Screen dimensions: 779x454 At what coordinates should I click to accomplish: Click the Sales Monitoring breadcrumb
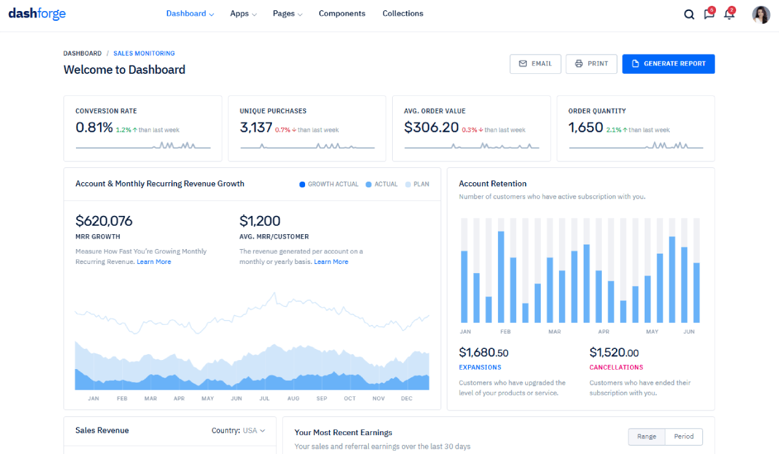point(143,53)
